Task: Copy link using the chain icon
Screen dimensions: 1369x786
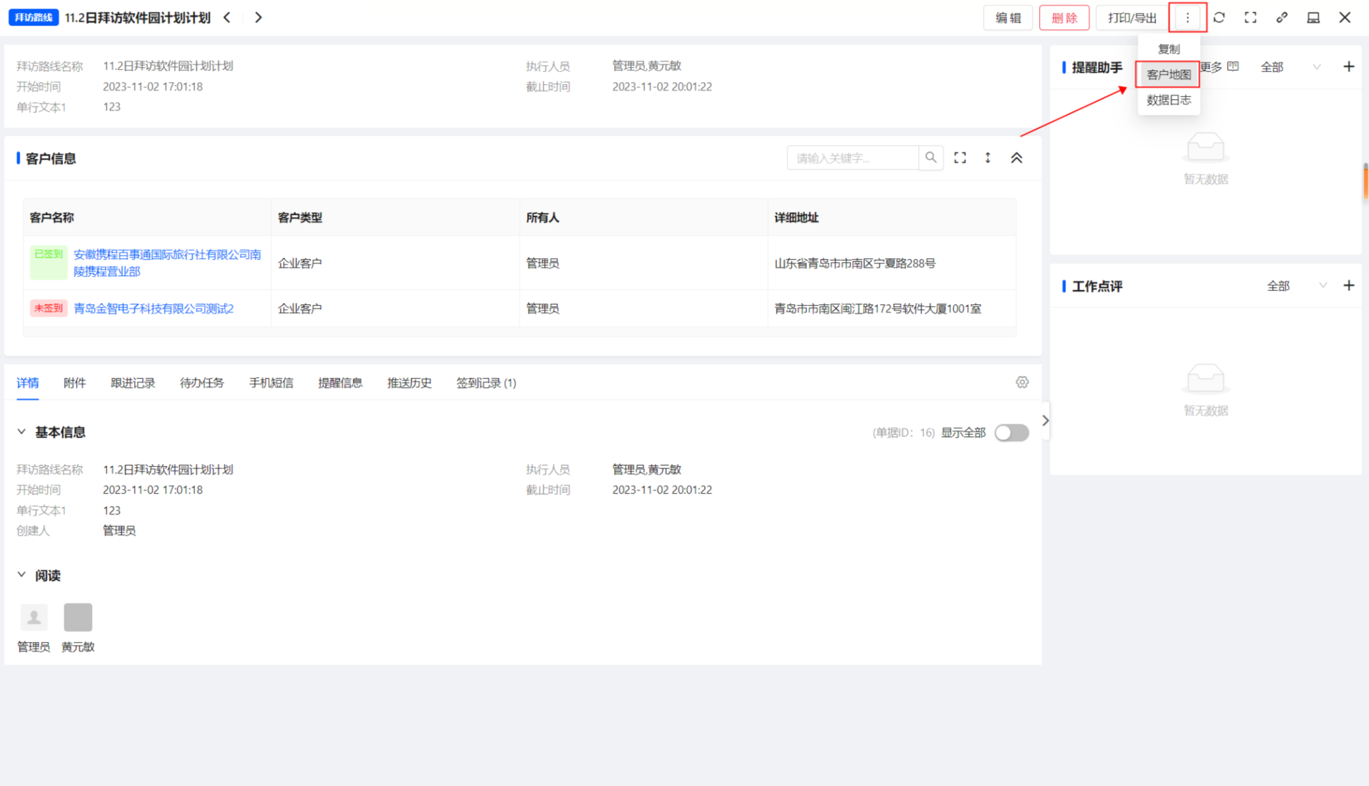Action: (1282, 18)
